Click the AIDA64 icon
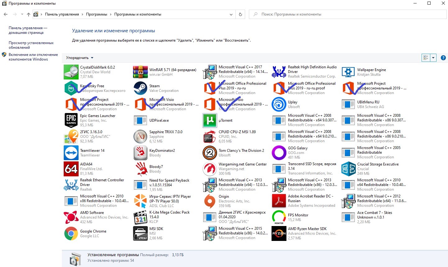The height and width of the screenshot is (267, 448). coord(71,169)
